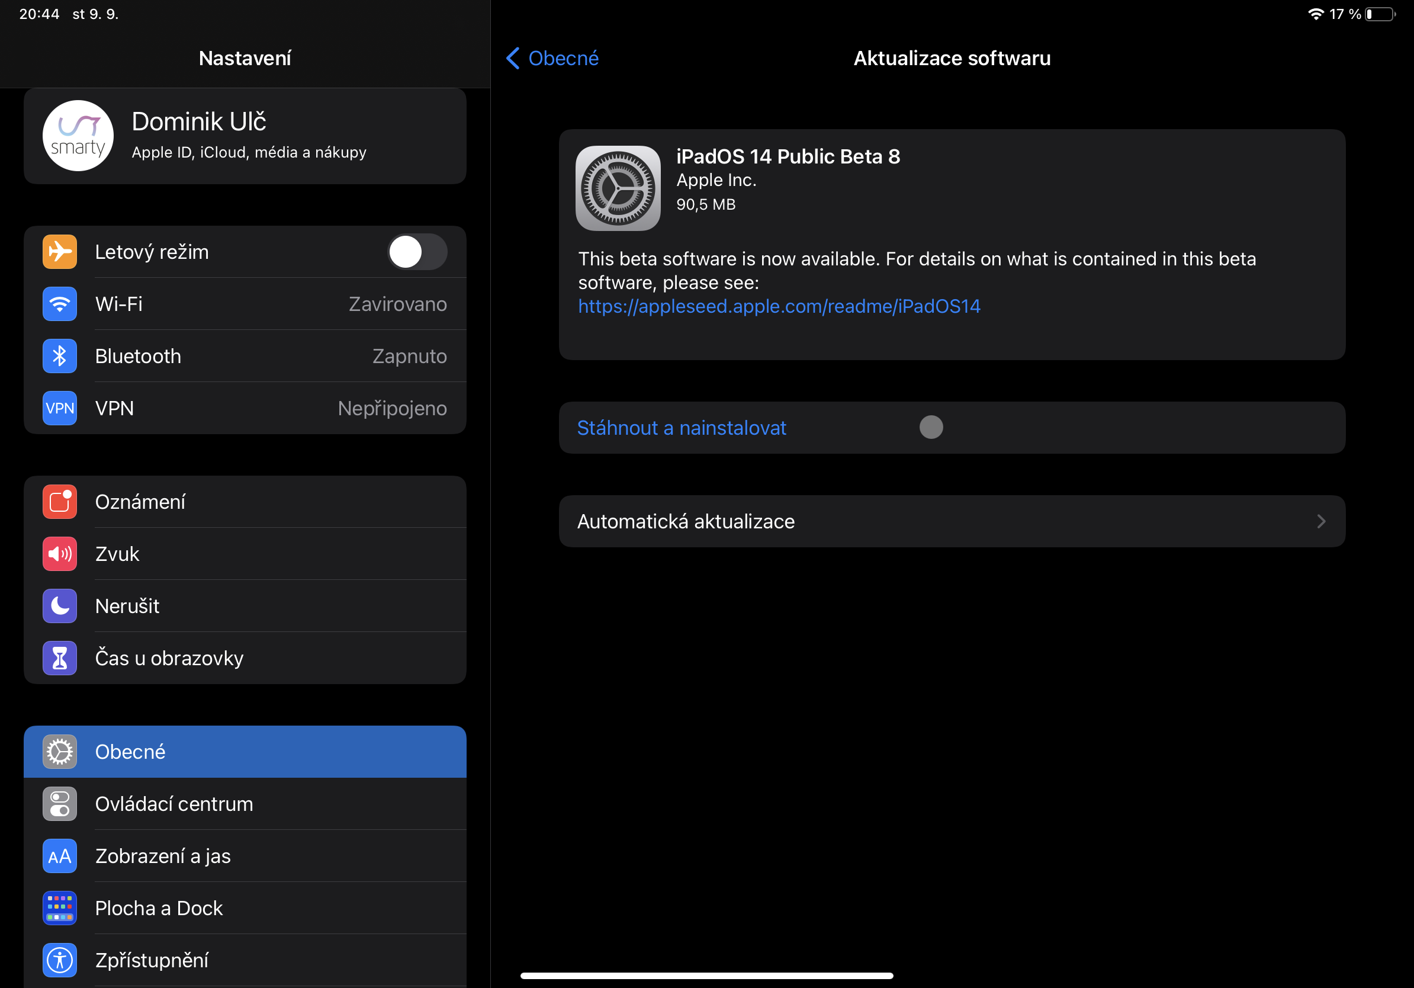Tap the iPadOS 14 update gear thumbnail

click(x=618, y=188)
